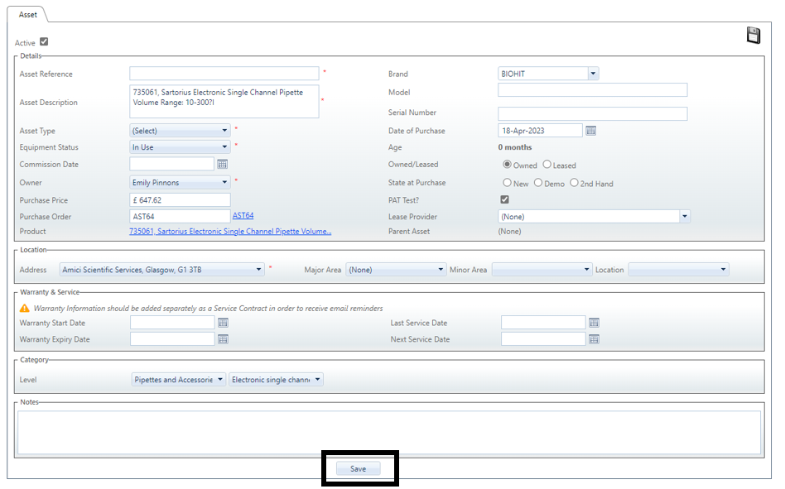This screenshot has height=489, width=785.
Task: Click the Purchase Order field
Action: click(180, 217)
